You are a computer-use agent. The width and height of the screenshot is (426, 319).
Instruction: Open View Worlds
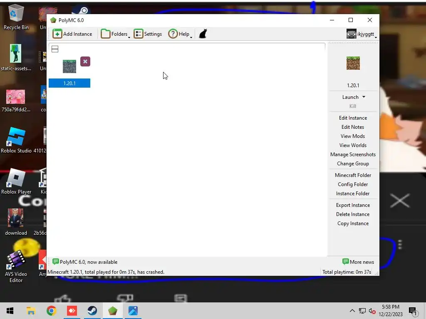coord(353,145)
